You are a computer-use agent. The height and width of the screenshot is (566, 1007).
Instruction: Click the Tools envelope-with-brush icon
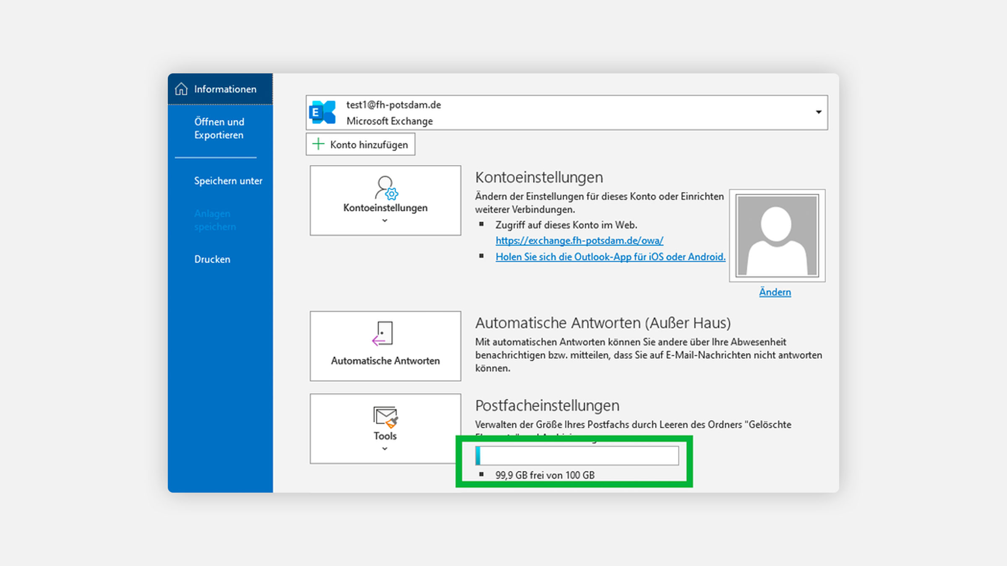click(x=385, y=416)
